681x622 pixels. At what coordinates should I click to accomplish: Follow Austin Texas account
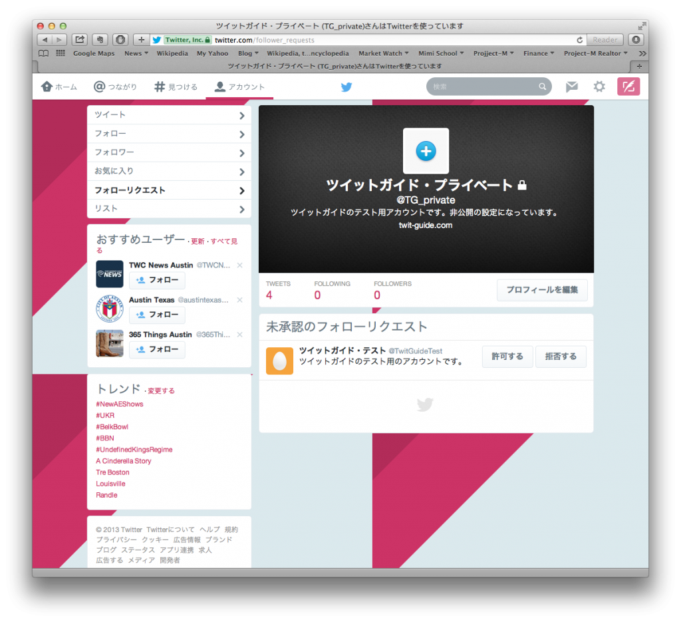click(157, 315)
